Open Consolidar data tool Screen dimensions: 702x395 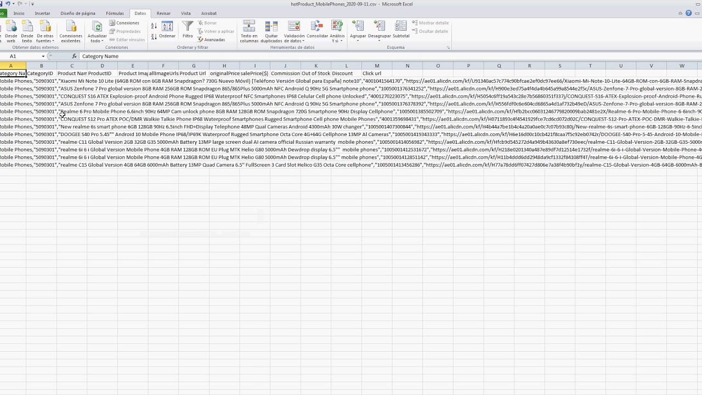pyautogui.click(x=317, y=31)
